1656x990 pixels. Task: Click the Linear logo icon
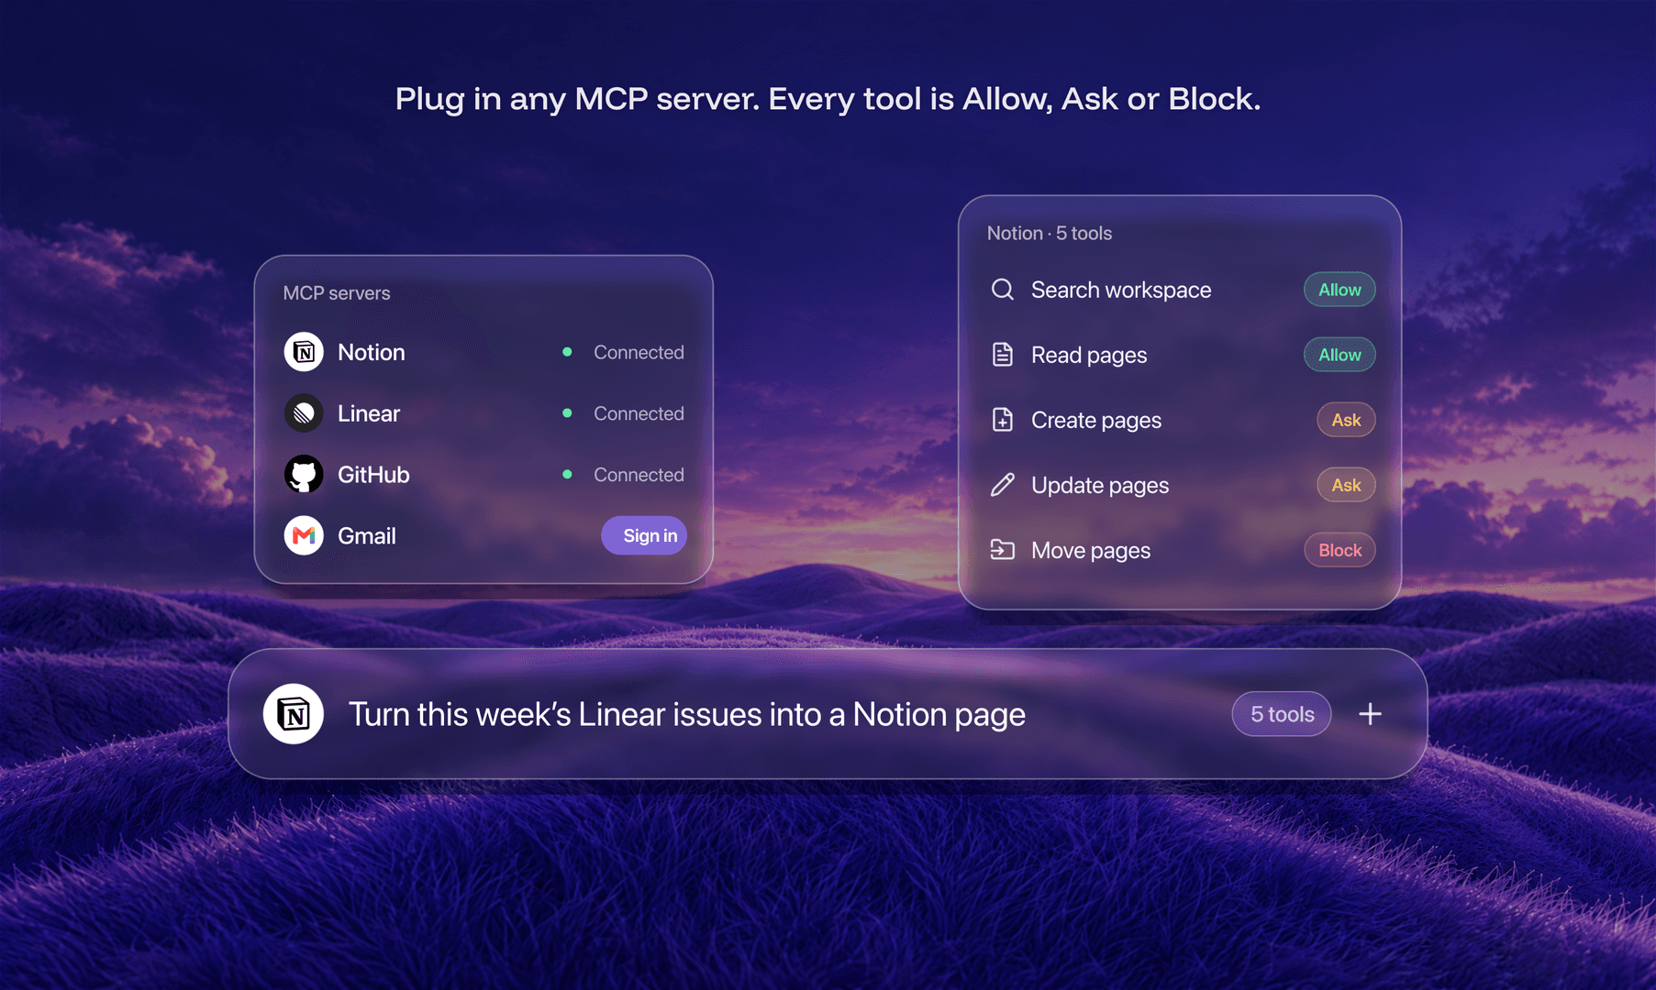pos(304,413)
